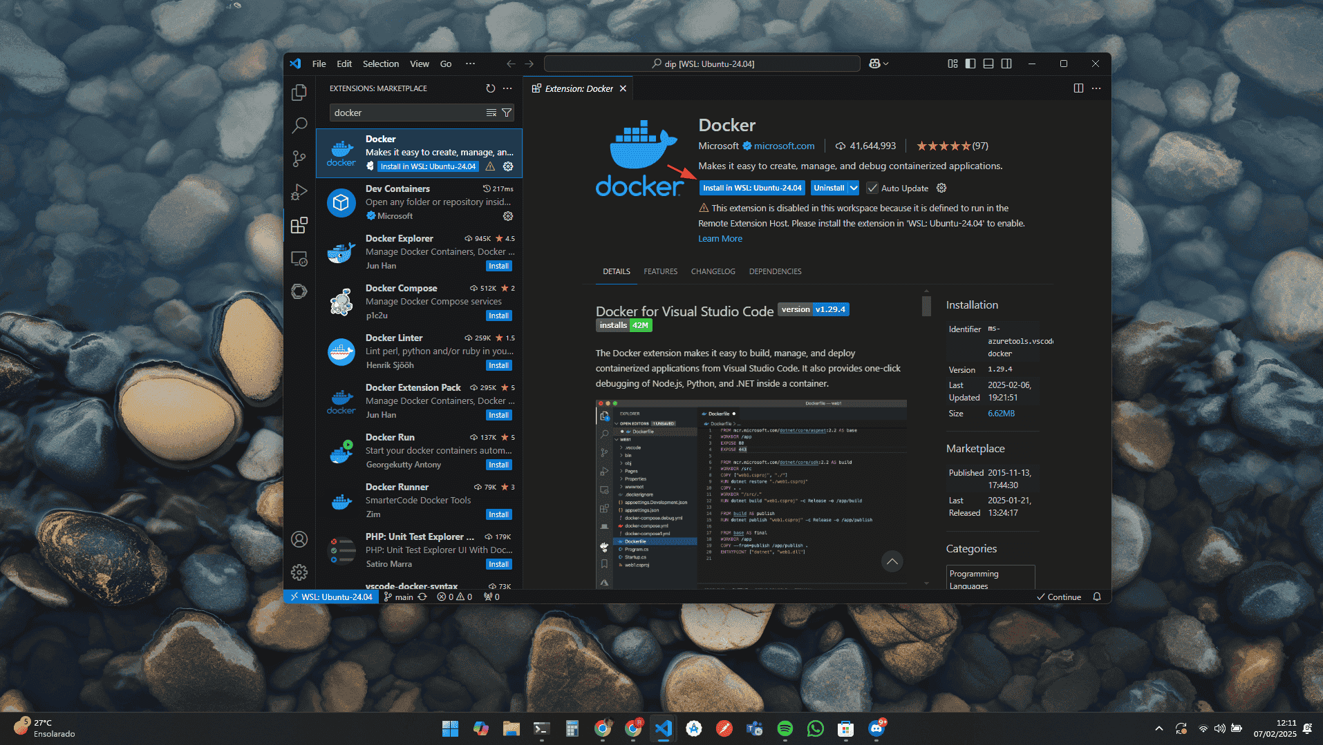Image resolution: width=1323 pixels, height=745 pixels.
Task: Click the extension details vertical scrollbar
Action: (x=926, y=305)
